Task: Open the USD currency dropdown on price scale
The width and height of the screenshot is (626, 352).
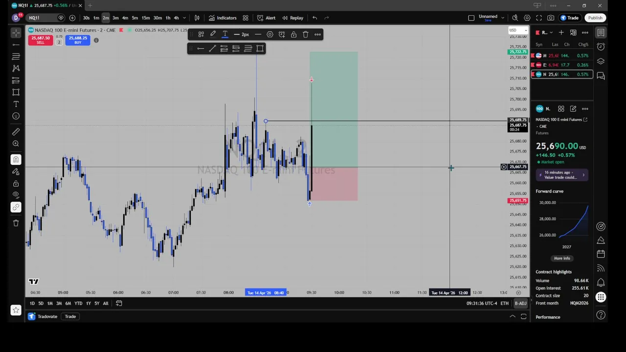Action: point(518,30)
